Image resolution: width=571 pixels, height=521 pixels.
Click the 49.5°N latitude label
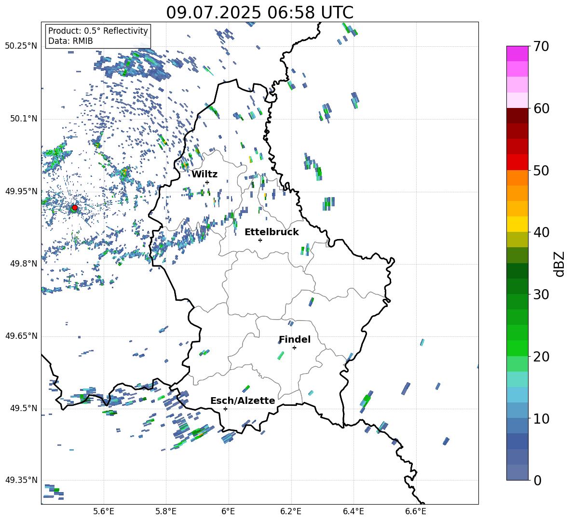(23, 408)
